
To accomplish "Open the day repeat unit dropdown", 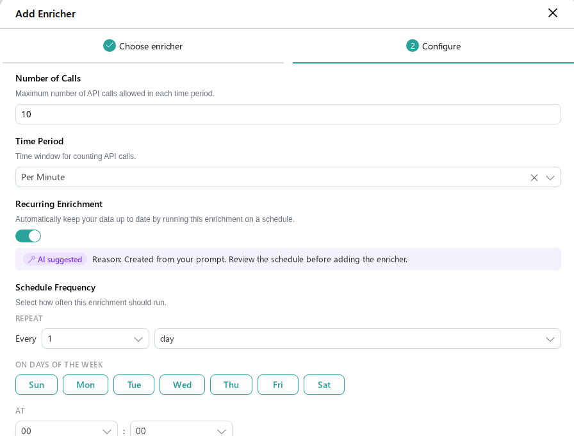I will click(x=357, y=339).
